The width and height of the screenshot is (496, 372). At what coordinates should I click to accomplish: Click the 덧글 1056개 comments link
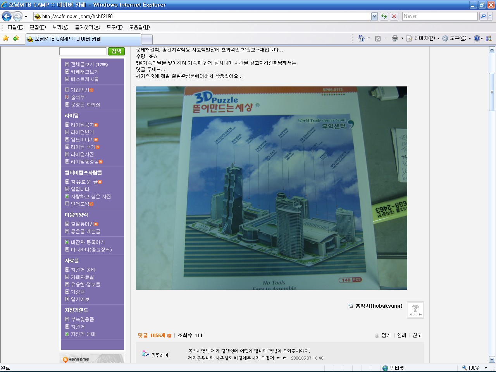152,336
